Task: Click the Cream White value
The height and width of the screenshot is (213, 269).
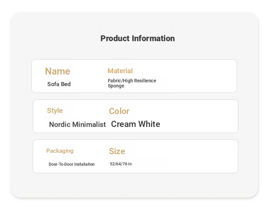Action: tap(136, 124)
